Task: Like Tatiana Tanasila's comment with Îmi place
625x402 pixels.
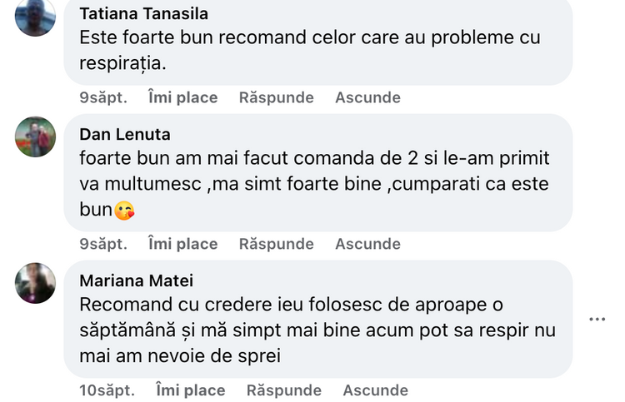Action: 182,97
